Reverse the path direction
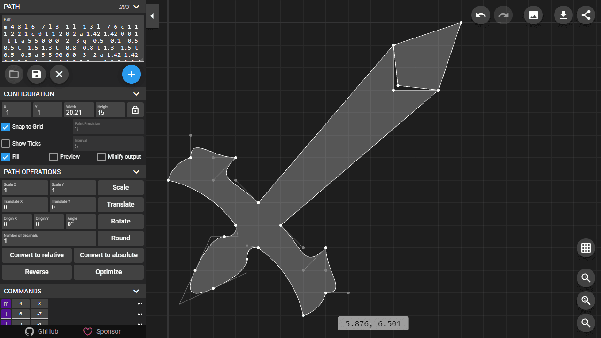The height and width of the screenshot is (338, 601). (37, 272)
